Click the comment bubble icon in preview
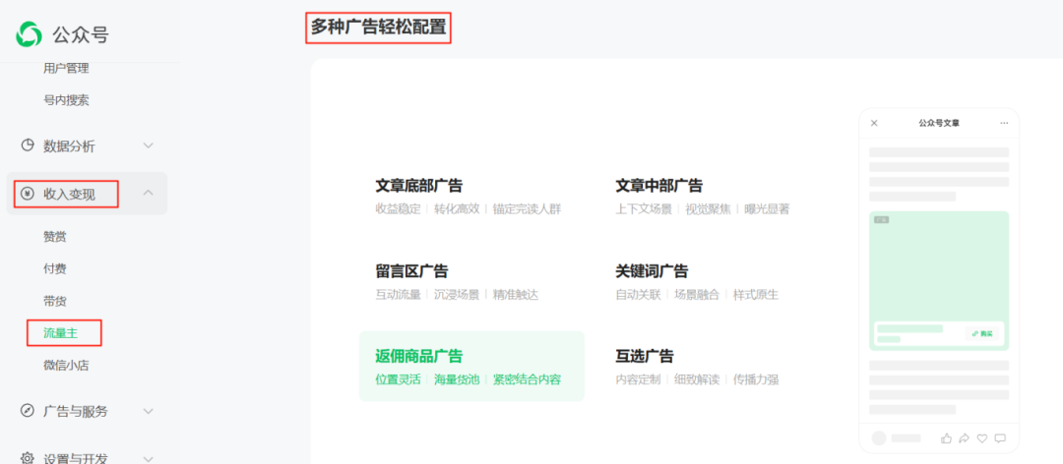Image resolution: width=1063 pixels, height=464 pixels. [x=1000, y=437]
